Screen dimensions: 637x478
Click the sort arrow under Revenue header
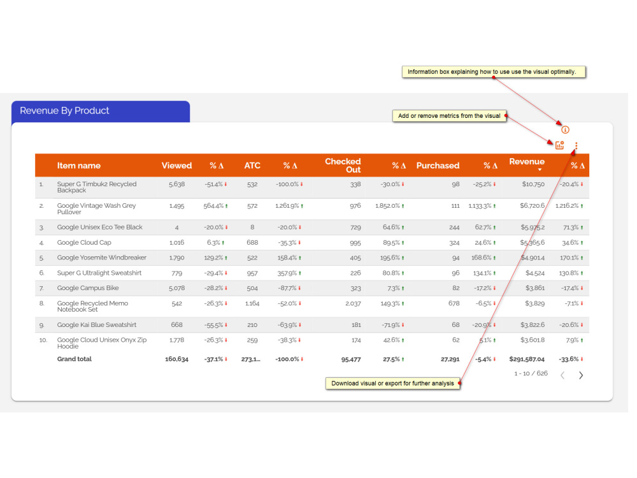tap(538, 170)
